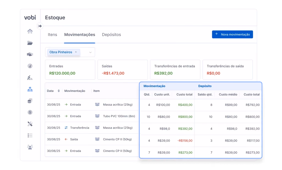The height and width of the screenshot is (170, 282).
Task: Sort by the Data column arrows
Action: (59, 91)
